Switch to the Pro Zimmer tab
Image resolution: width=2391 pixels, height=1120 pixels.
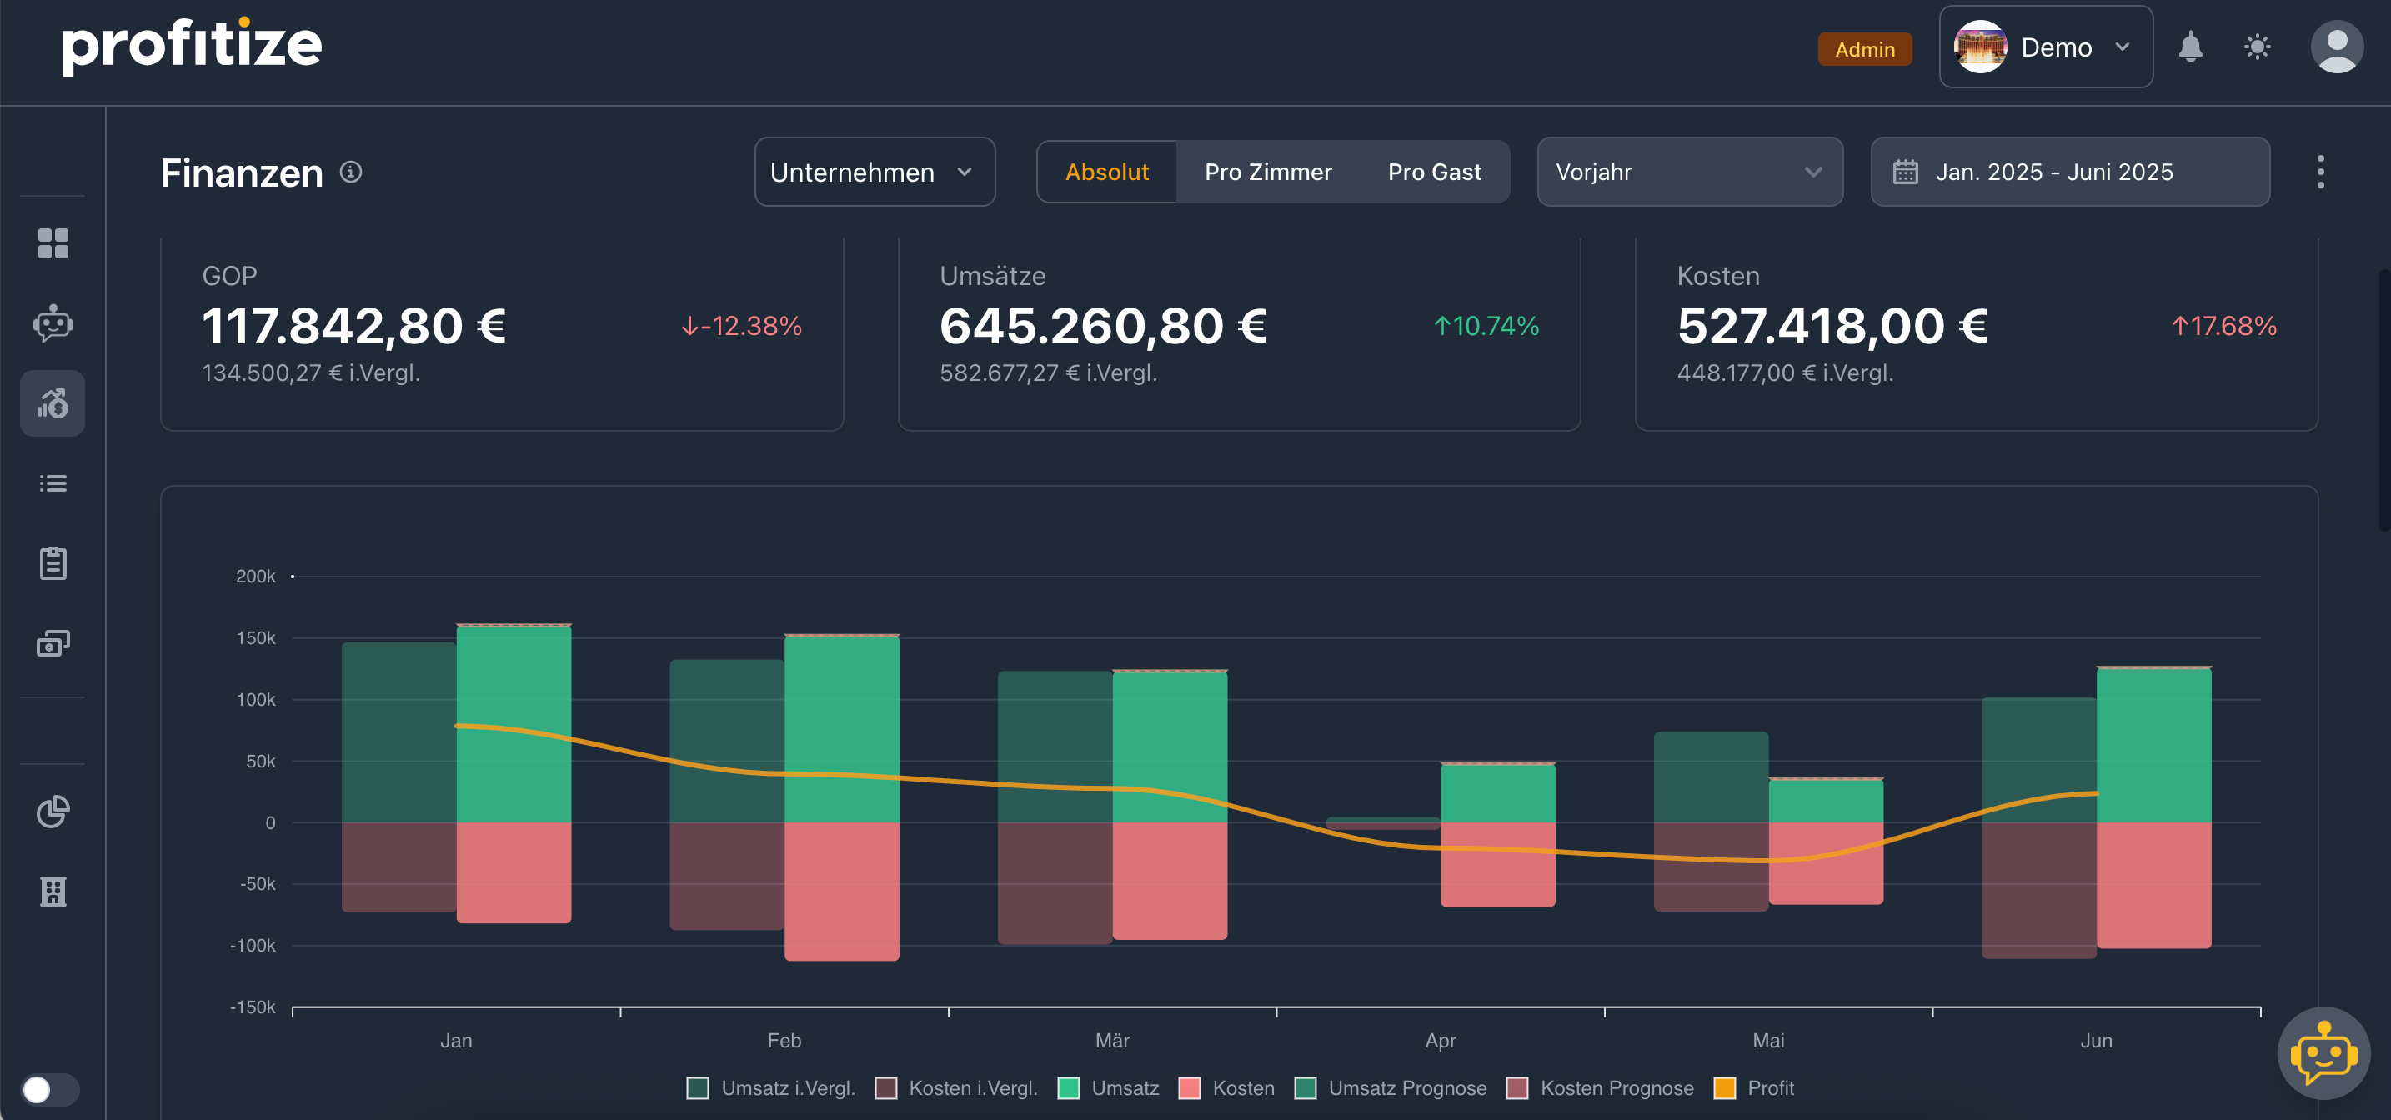pyautogui.click(x=1267, y=172)
